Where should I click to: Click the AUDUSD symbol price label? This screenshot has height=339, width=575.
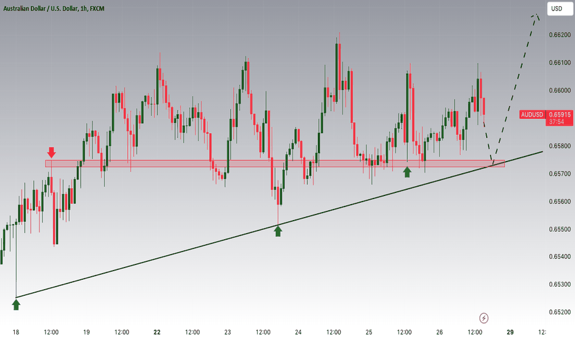coord(532,115)
